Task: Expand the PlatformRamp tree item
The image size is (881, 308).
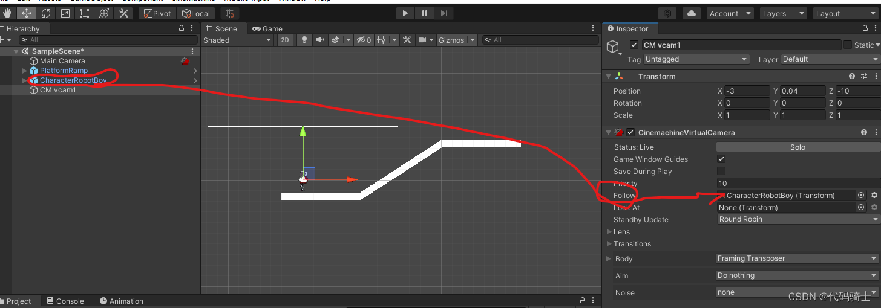Action: pyautogui.click(x=25, y=71)
